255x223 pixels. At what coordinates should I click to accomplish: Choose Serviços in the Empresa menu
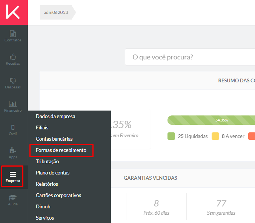click(45, 218)
